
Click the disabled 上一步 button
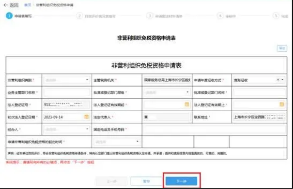112,182
